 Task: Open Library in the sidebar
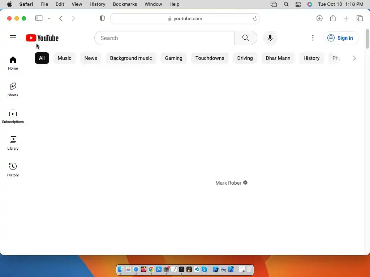(13, 143)
